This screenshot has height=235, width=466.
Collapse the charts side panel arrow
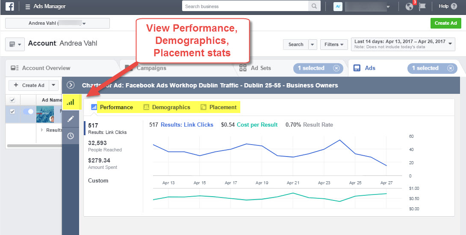[71, 85]
